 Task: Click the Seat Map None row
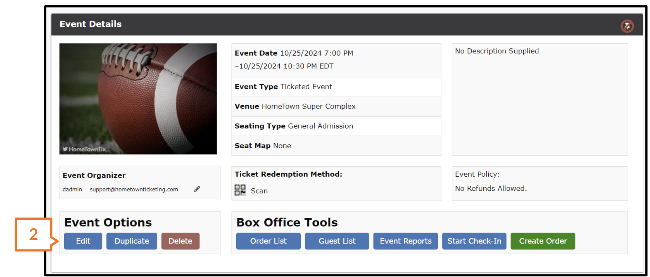click(x=336, y=146)
